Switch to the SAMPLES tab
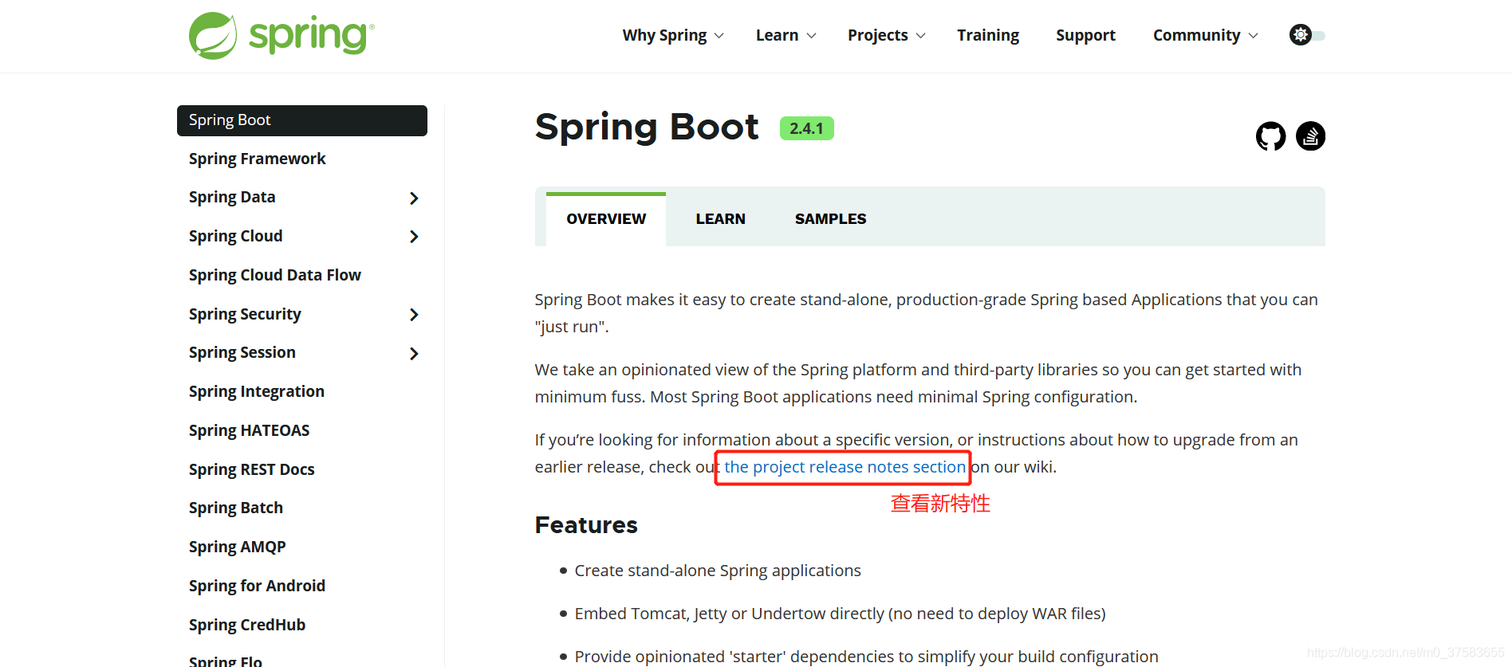This screenshot has width=1512, height=667. 830,219
